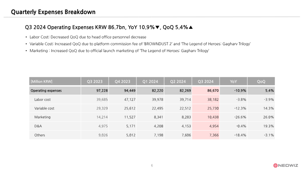Click the QoQ up triangle in headline
304x171 pixels.
click(191, 27)
